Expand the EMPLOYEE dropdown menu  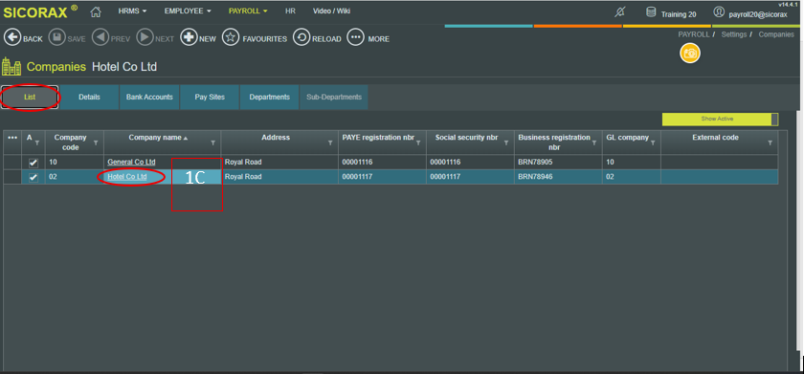pyautogui.click(x=188, y=11)
